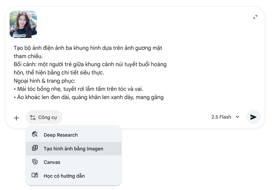Close the tools menu via "Công cụ" label
Image resolution: width=274 pixels, height=190 pixels.
[48, 117]
